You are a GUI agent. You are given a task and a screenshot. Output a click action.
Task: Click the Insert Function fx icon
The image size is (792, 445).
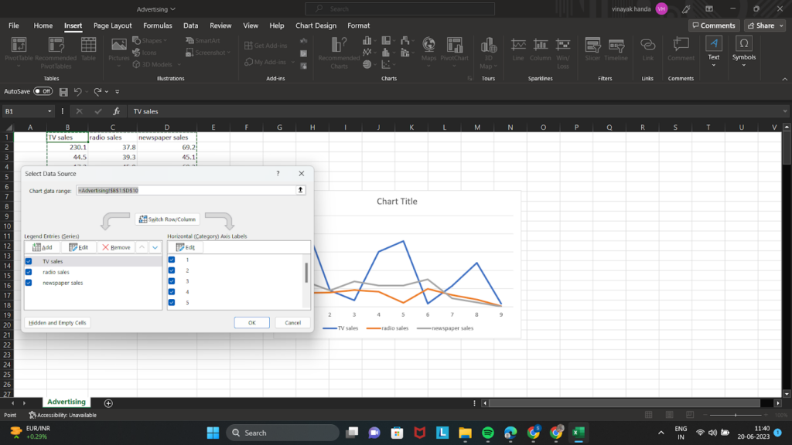click(x=116, y=111)
